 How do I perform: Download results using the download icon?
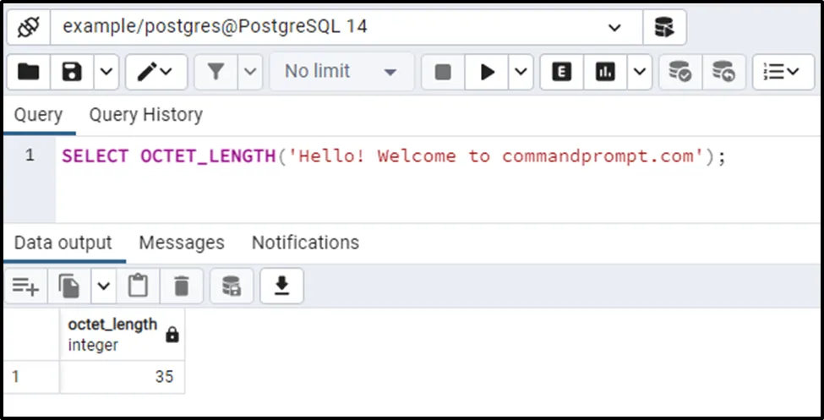click(281, 287)
